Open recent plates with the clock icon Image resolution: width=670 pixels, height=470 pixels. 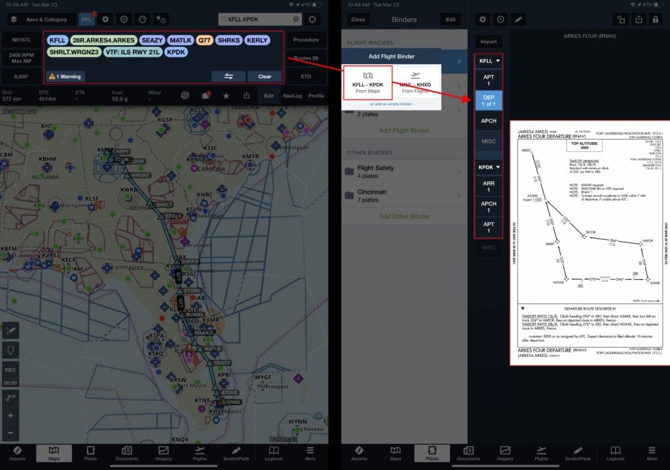pyautogui.click(x=501, y=20)
